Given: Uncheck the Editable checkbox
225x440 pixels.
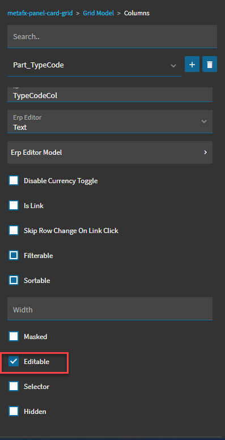Looking at the screenshot, I should tap(14, 361).
